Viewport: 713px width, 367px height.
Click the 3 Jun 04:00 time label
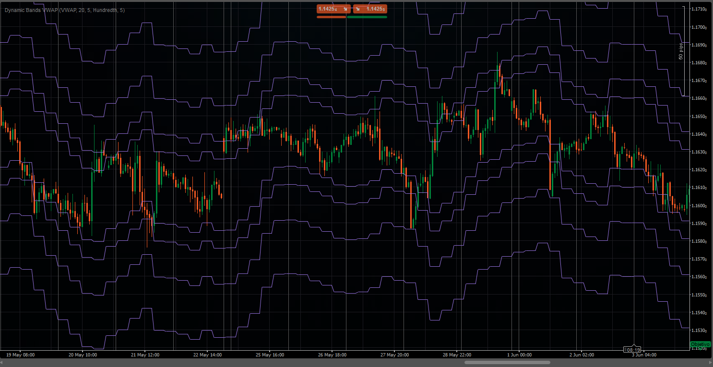click(644, 355)
